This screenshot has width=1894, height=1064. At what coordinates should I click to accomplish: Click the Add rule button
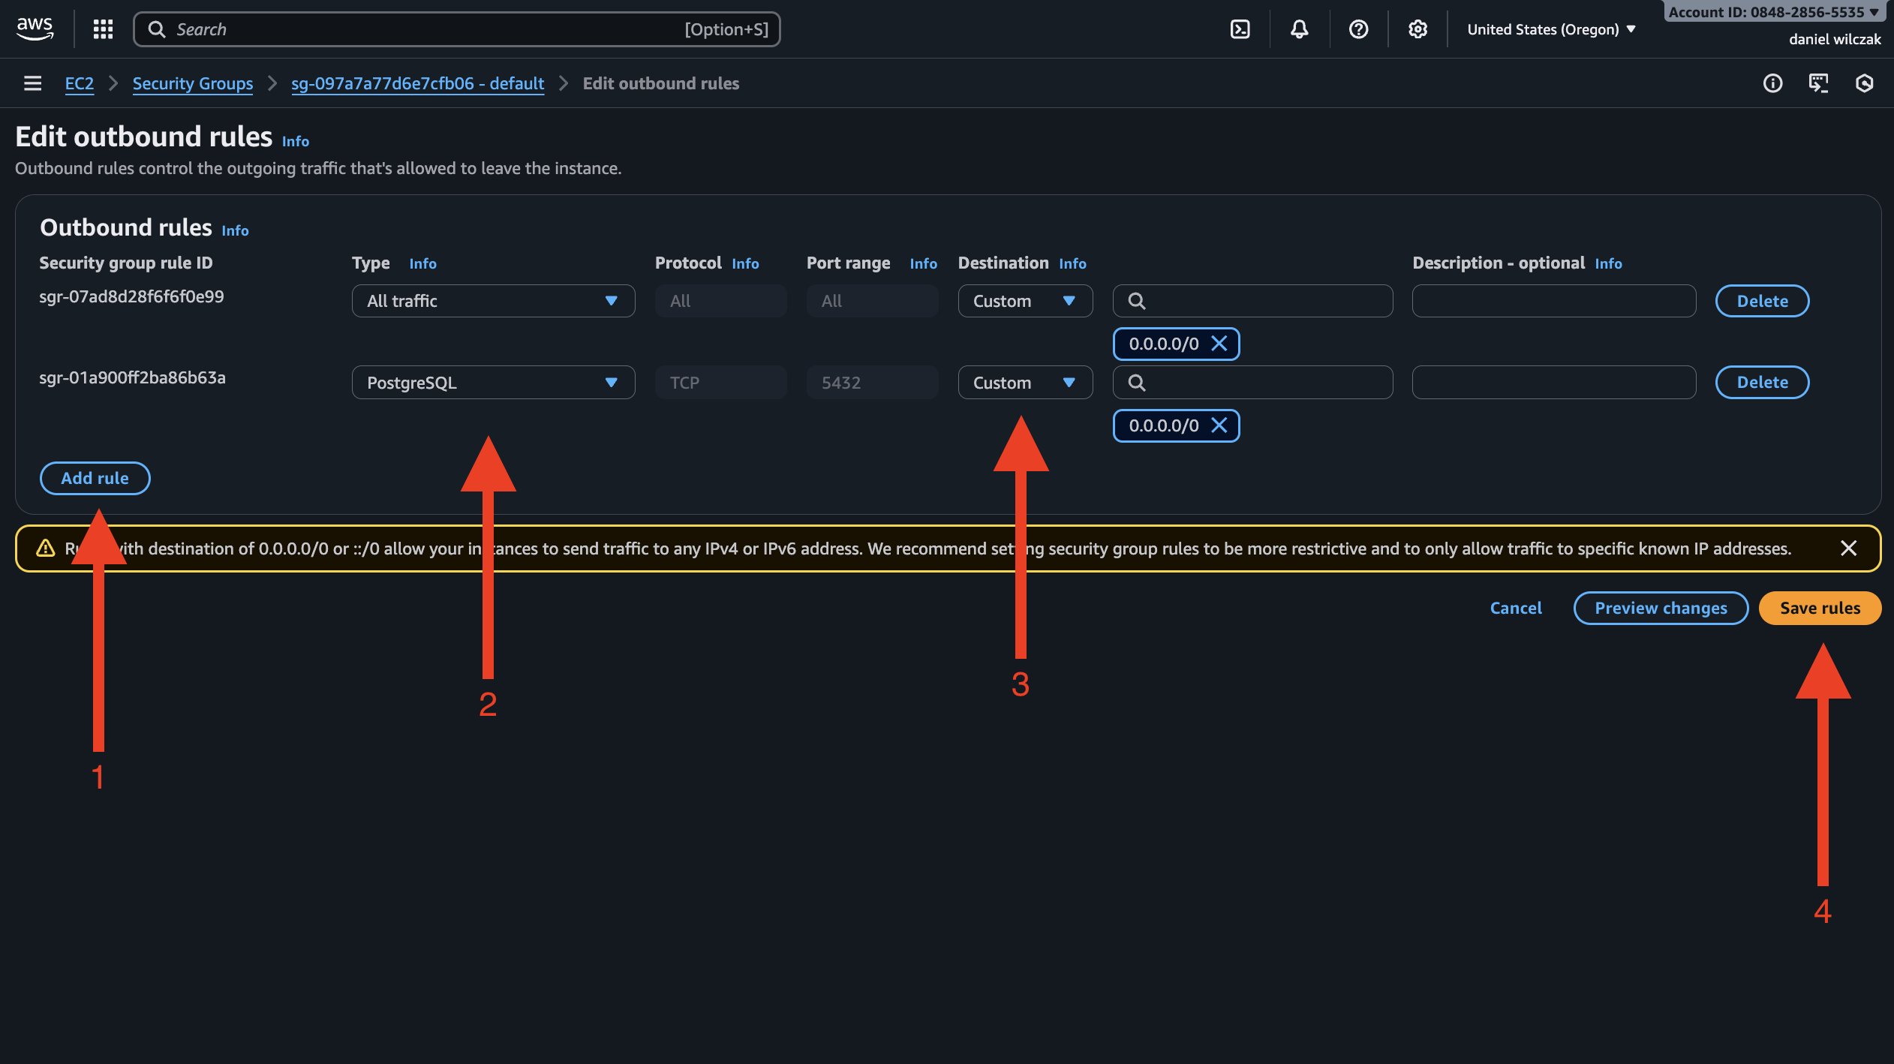pos(95,478)
